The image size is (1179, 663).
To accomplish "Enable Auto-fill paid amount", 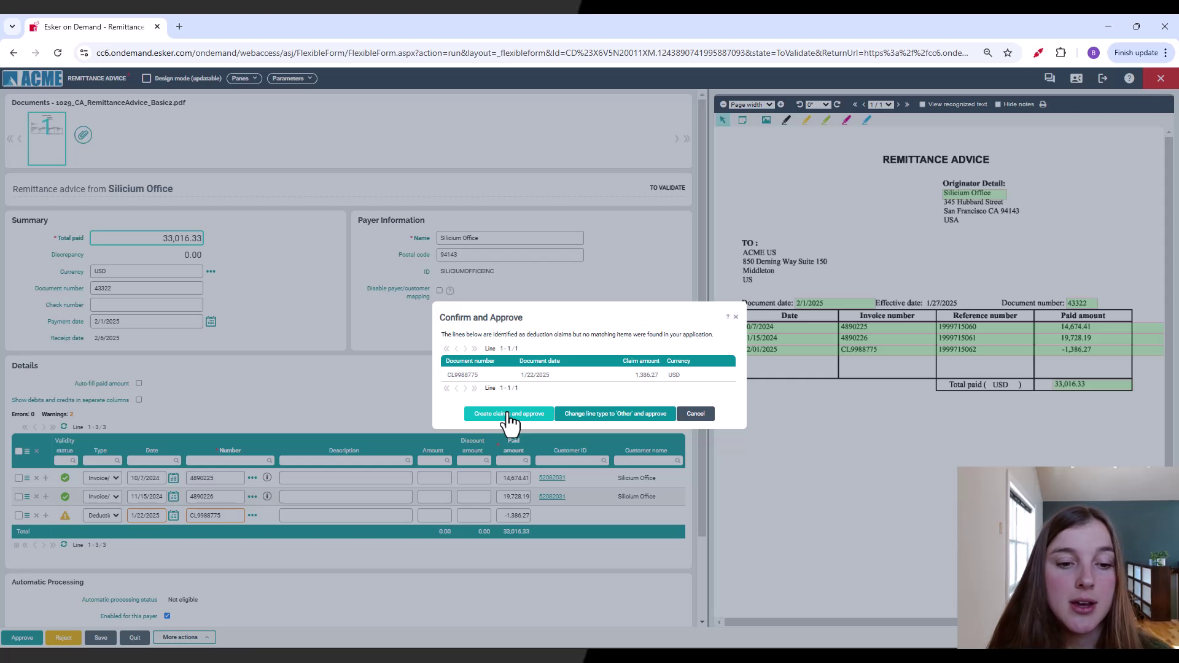I will 138,383.
